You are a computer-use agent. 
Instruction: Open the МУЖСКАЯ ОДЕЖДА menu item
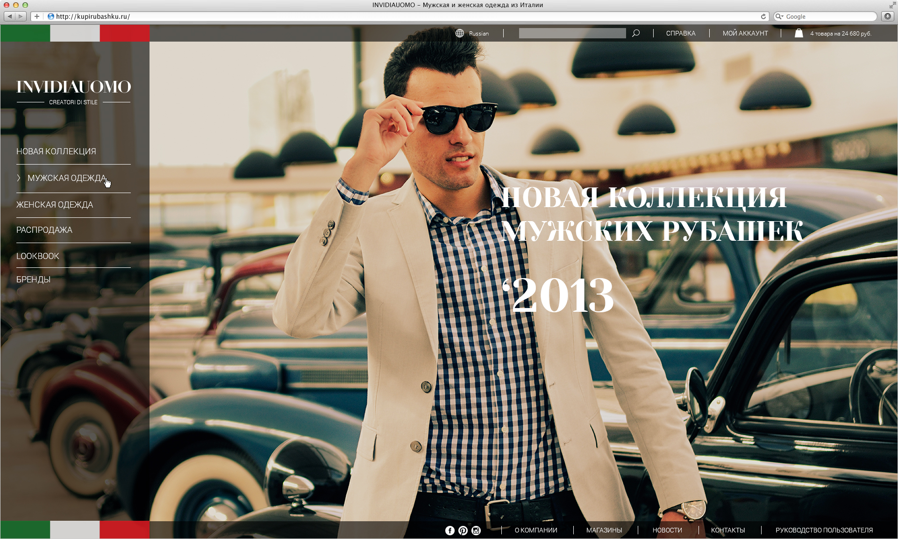67,178
